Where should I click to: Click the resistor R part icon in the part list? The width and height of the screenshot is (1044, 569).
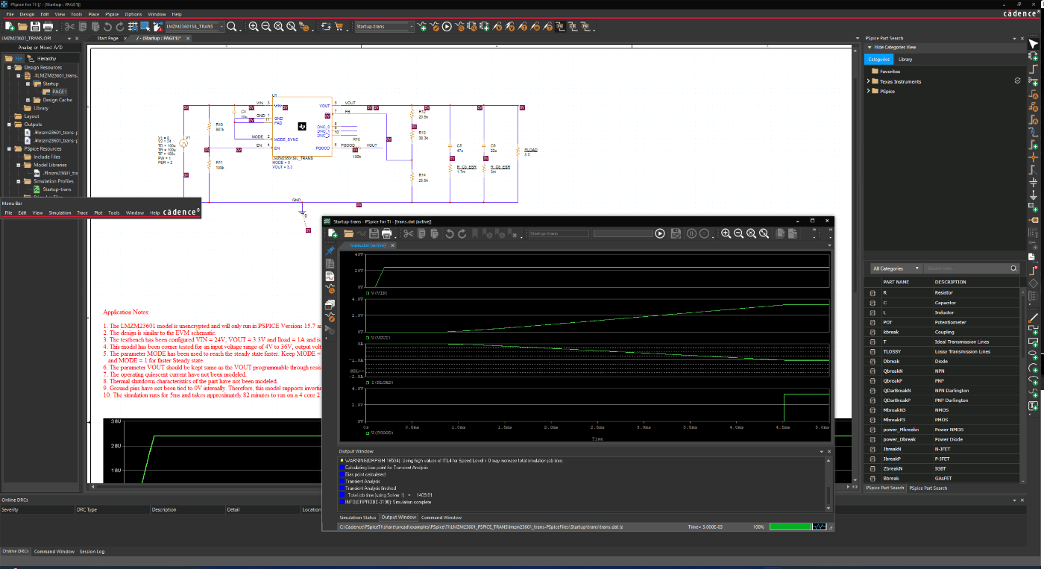[x=872, y=293]
